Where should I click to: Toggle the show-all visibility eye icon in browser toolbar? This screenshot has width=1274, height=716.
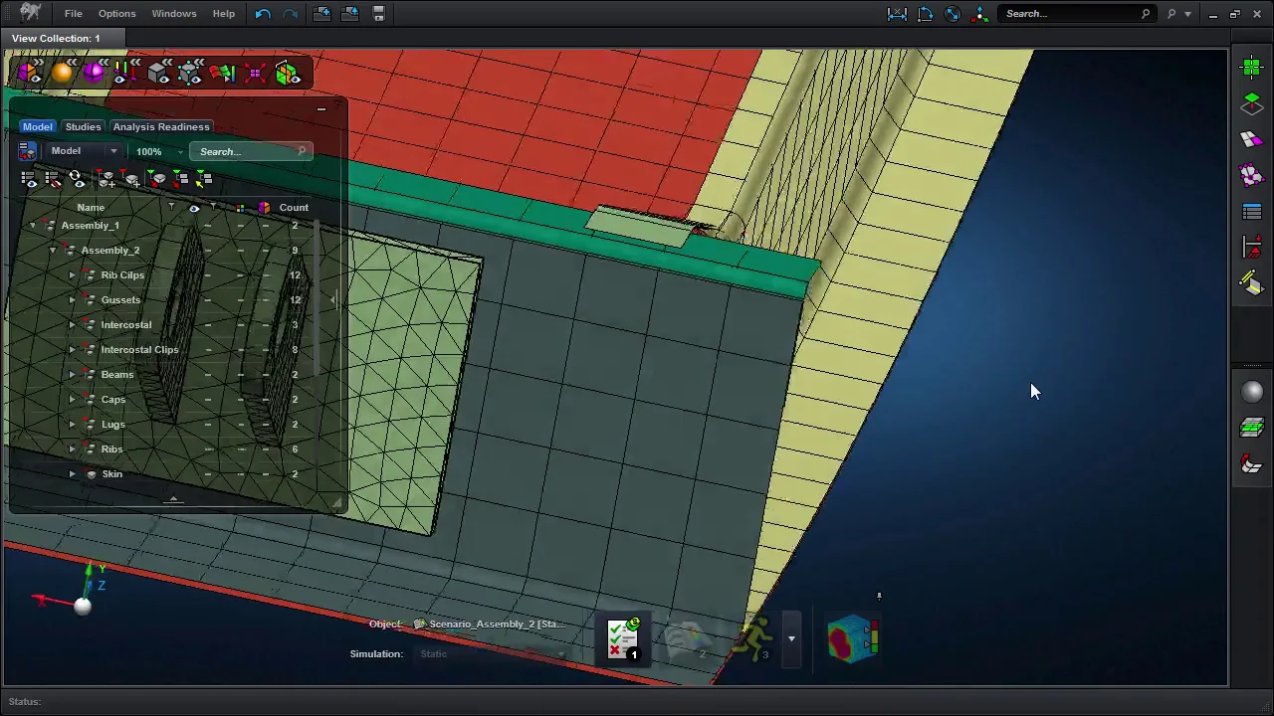click(x=29, y=179)
